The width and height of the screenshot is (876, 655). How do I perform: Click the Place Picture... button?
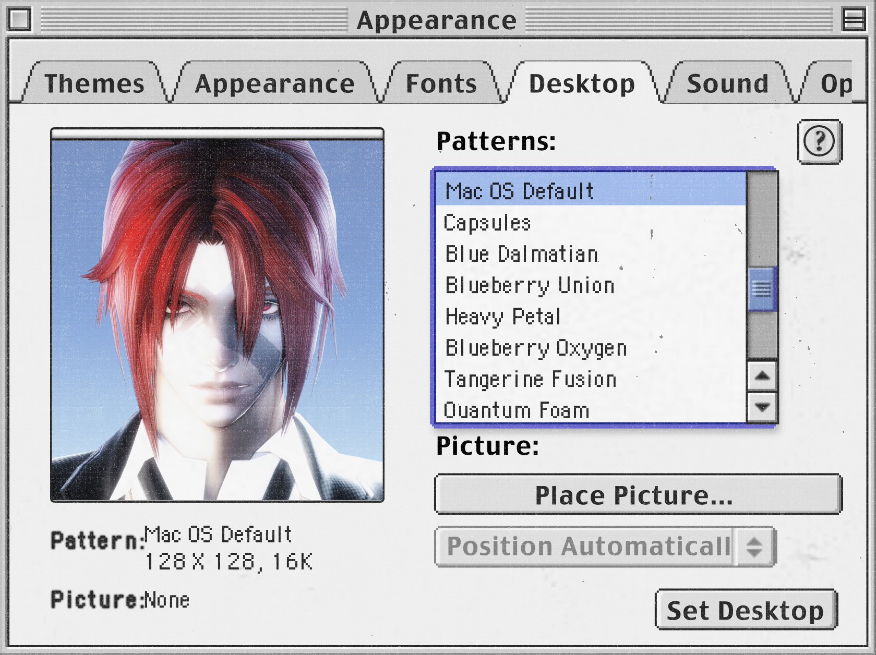point(638,494)
